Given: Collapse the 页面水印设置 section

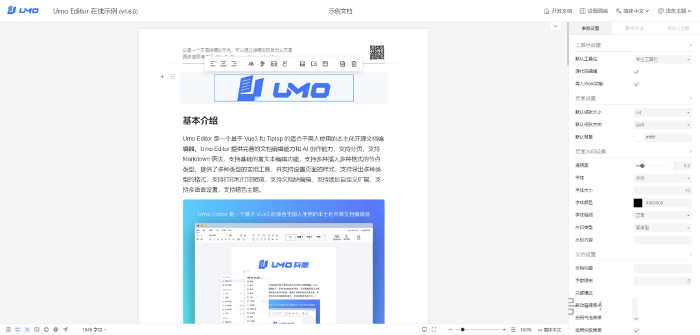Looking at the screenshot, I should click(x=633, y=152).
